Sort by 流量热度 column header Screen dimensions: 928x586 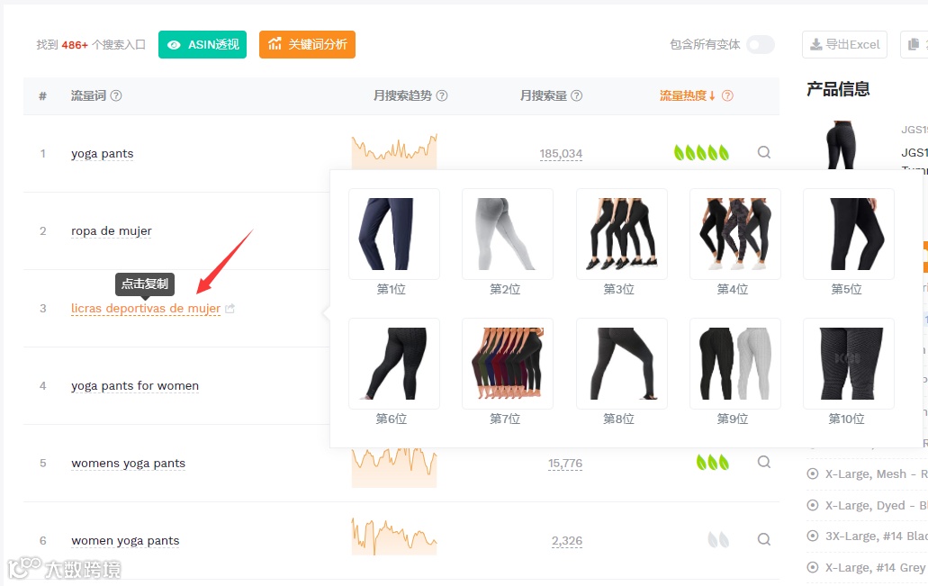pyautogui.click(x=687, y=95)
